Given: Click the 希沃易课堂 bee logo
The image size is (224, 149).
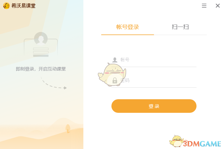Looking at the screenshot, I should click(7, 6).
